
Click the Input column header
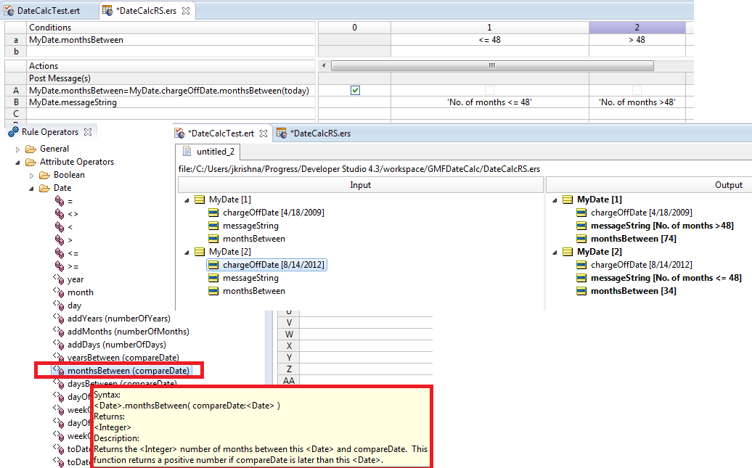point(360,185)
